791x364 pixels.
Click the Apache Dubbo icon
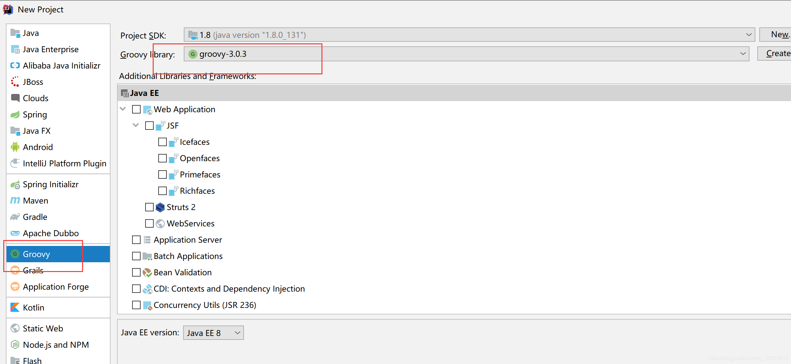coord(15,233)
